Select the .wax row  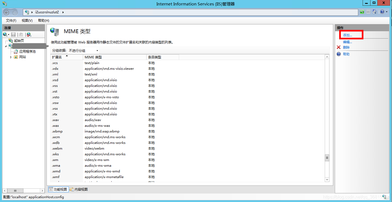pos(188,126)
